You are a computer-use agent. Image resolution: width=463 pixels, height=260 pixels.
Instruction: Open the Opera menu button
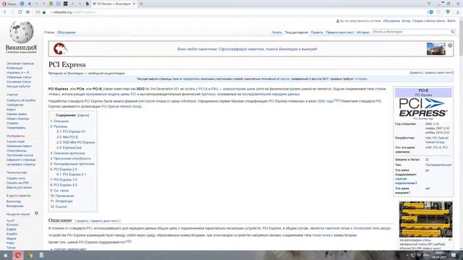click(x=9, y=4)
